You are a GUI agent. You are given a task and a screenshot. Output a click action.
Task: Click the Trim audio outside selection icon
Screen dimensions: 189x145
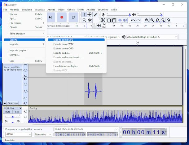120,20
